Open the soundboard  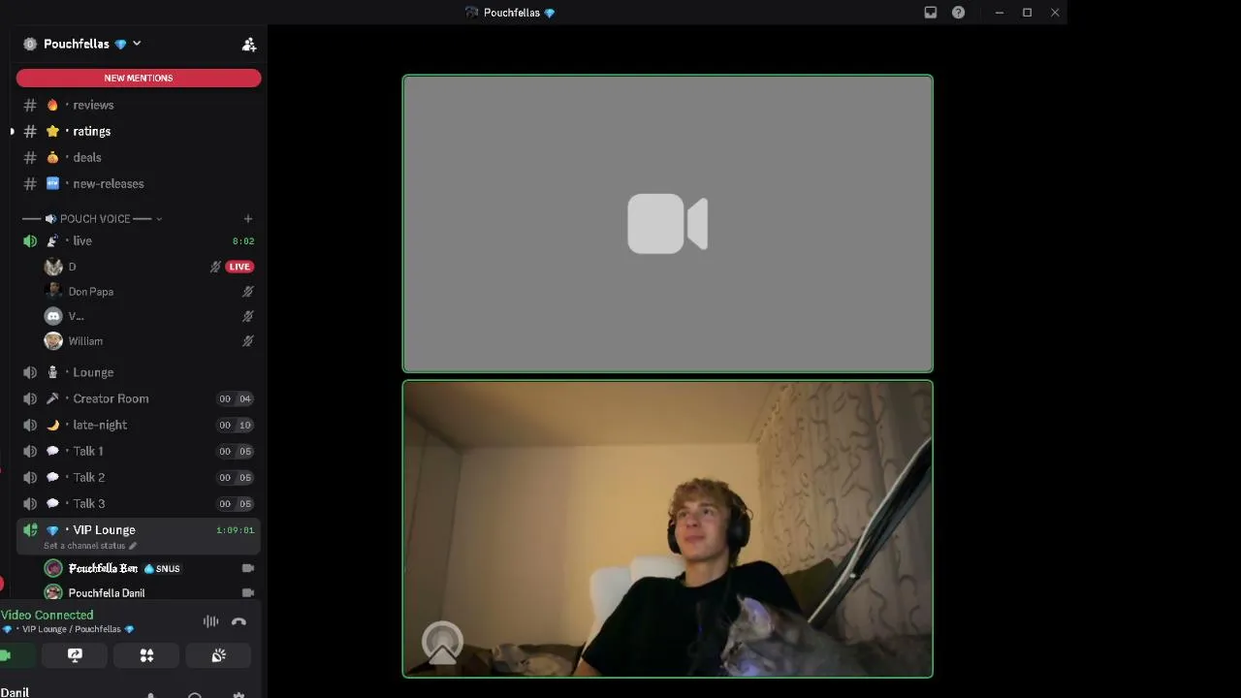click(219, 656)
